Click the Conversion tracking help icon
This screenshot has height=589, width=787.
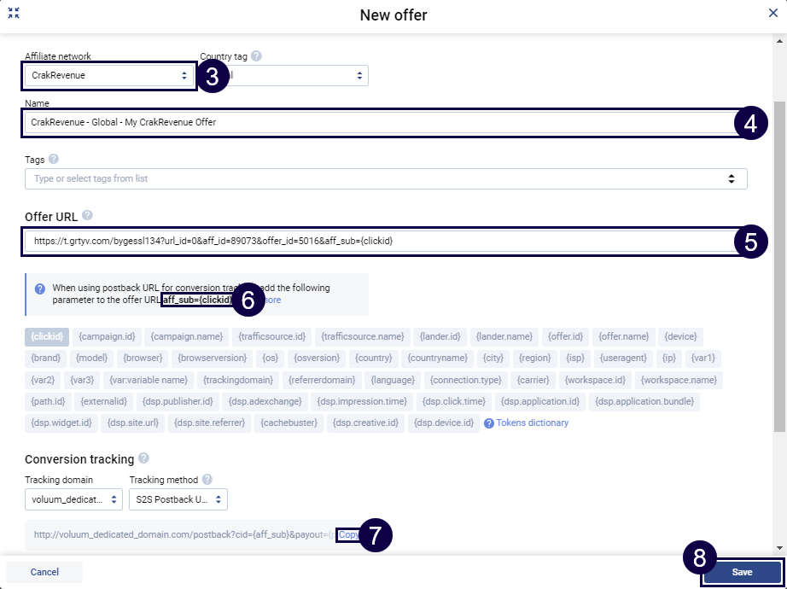coord(143,458)
